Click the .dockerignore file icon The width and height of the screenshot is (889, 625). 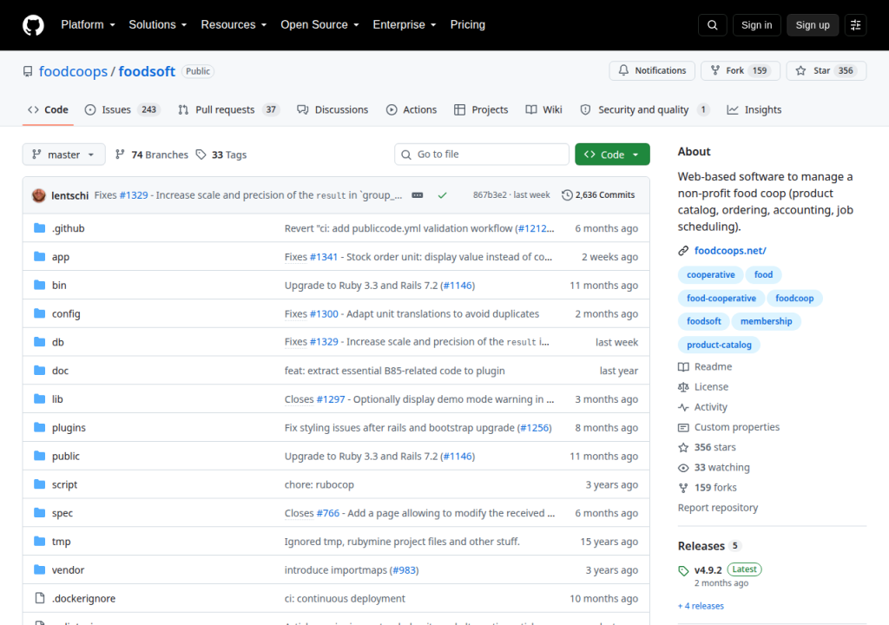(x=40, y=598)
